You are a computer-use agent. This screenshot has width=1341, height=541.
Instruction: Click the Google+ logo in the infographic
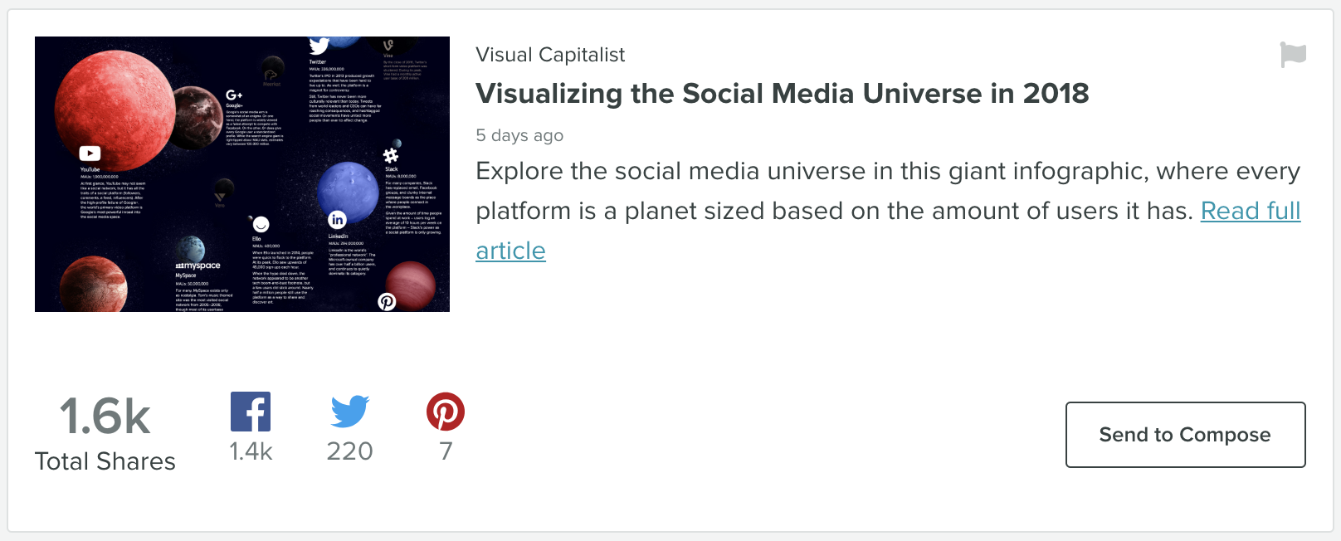point(234,95)
